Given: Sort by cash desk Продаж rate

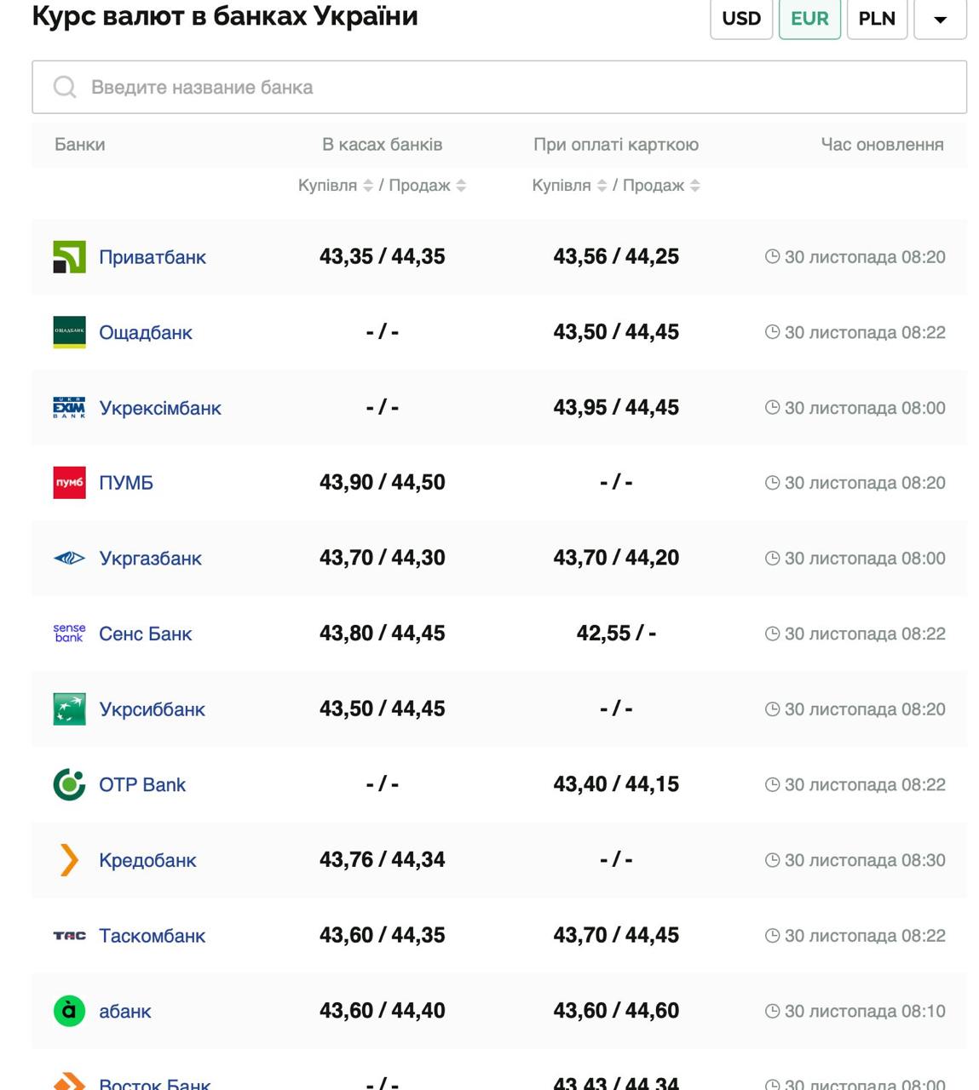Looking at the screenshot, I should point(461,186).
